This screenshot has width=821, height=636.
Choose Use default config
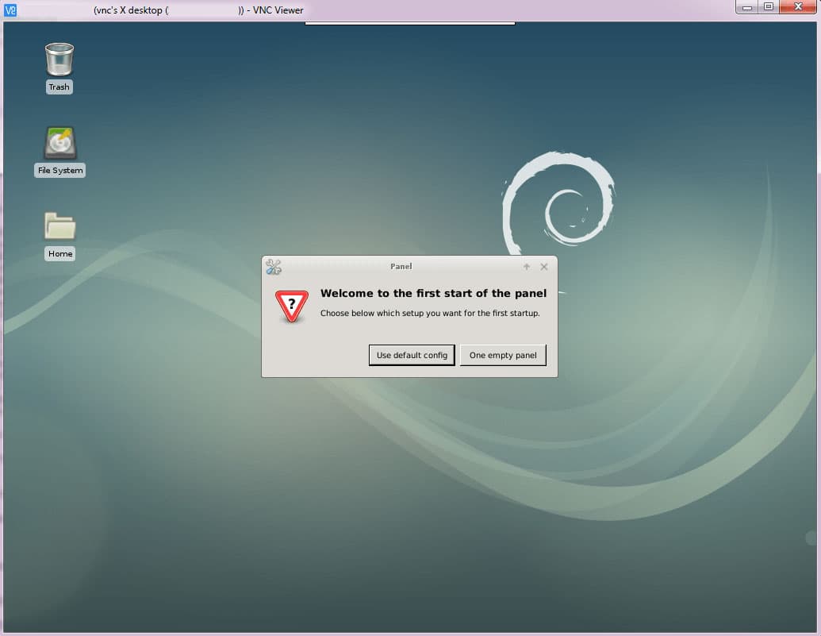click(412, 355)
